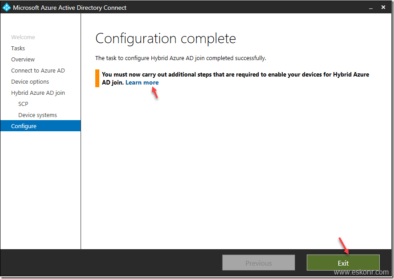Select Hybrid Azure AD join step
Viewport: 394px width, 279px height.
[x=38, y=93]
